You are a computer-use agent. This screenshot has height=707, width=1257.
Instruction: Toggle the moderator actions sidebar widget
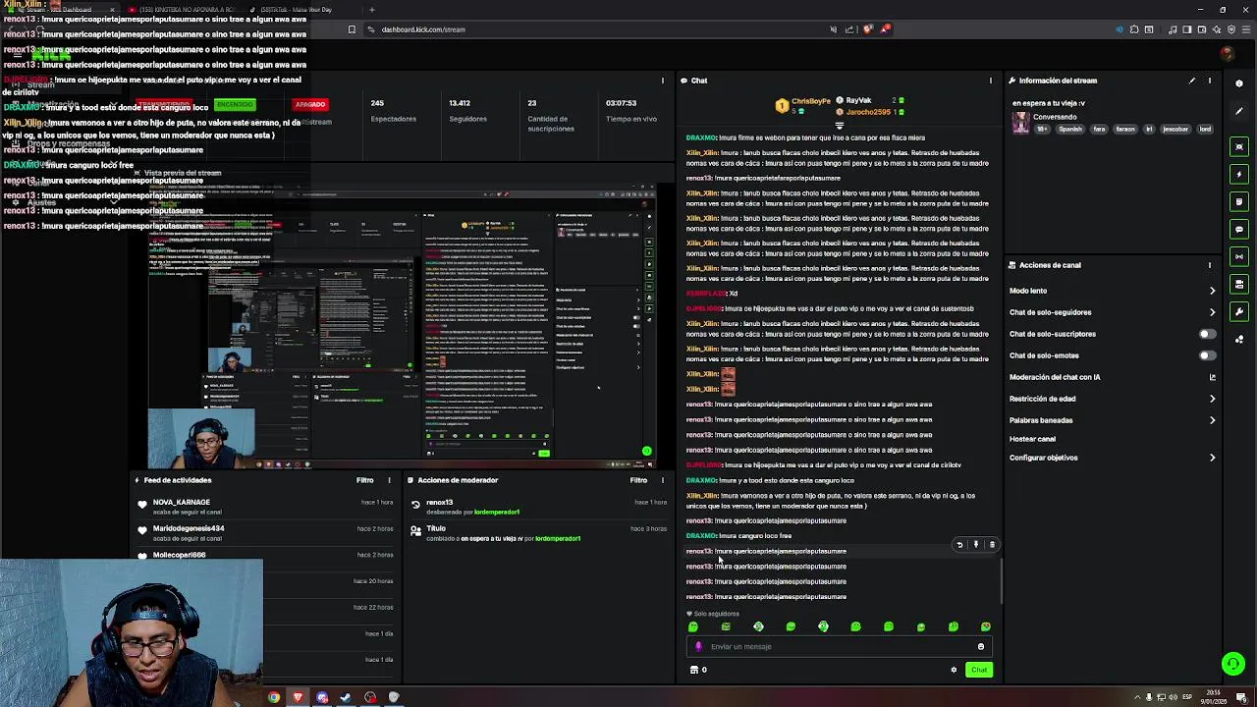(x=1239, y=284)
